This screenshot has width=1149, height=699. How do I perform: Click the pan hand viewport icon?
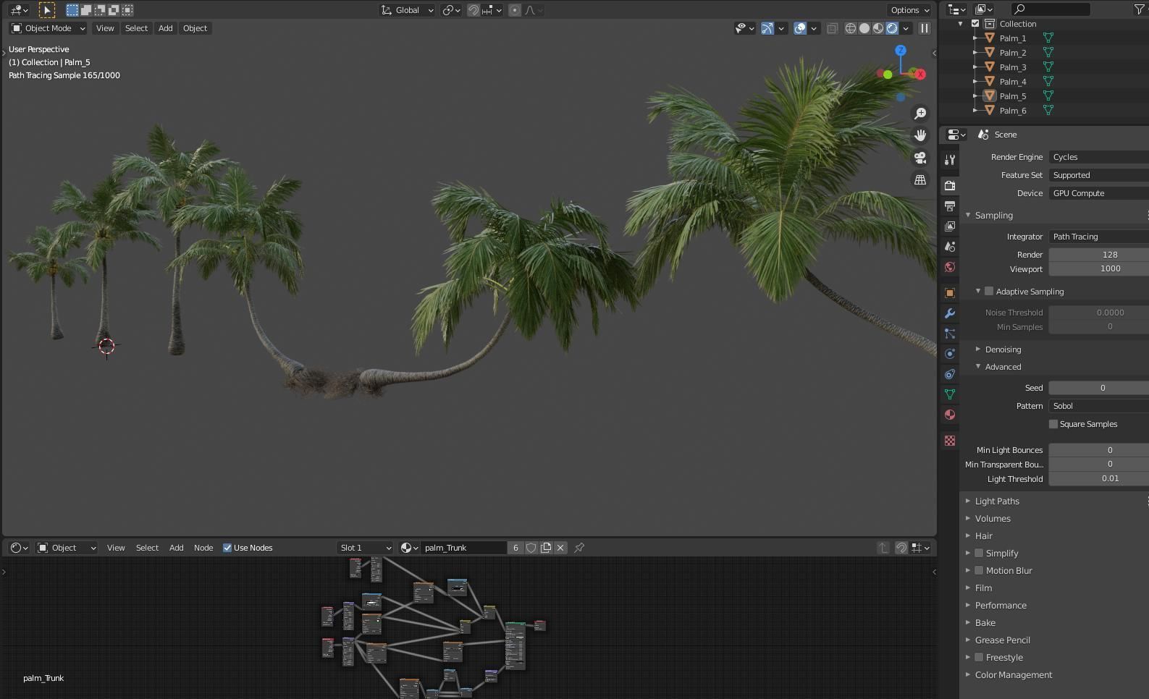pyautogui.click(x=920, y=135)
